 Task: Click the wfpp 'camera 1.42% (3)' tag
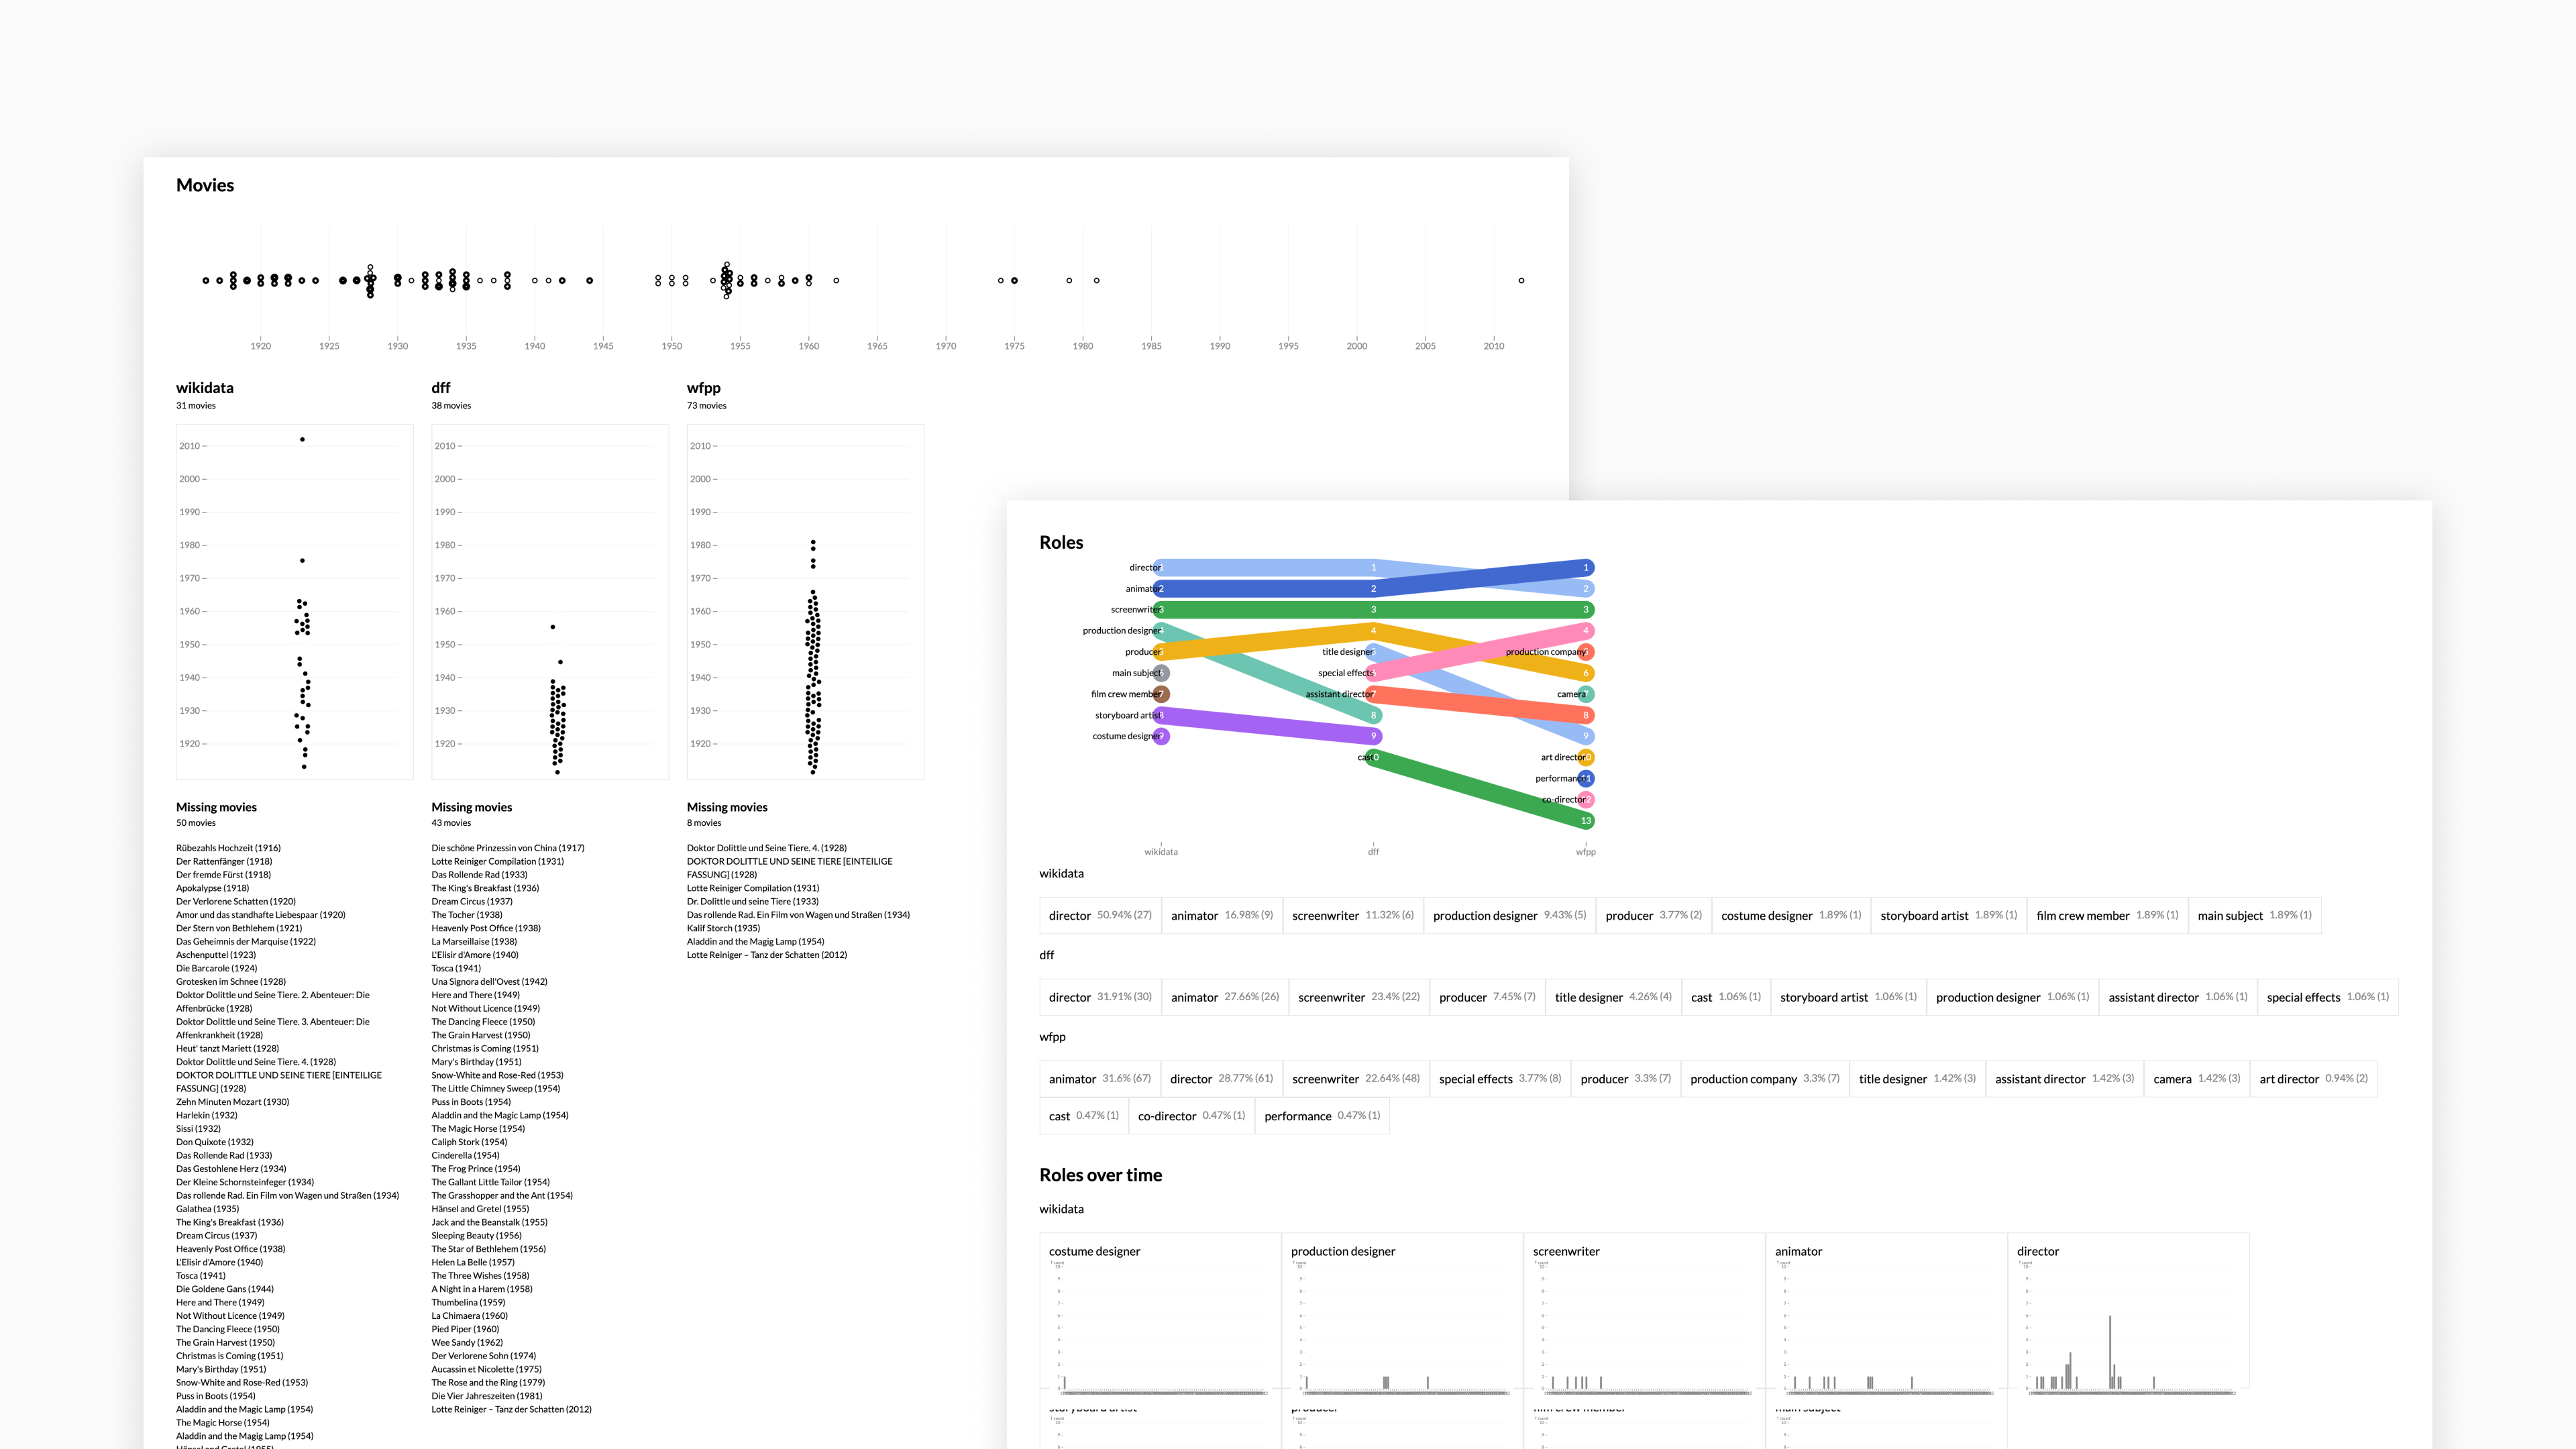2196,1079
